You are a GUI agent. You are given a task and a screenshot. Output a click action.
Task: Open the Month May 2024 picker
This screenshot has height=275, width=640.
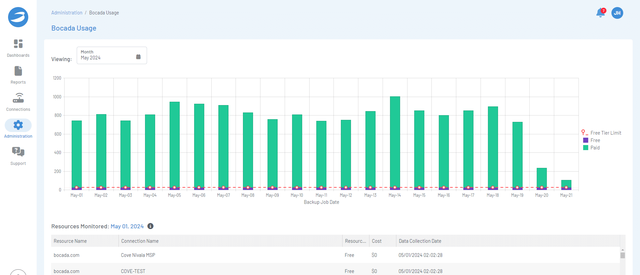pos(112,55)
